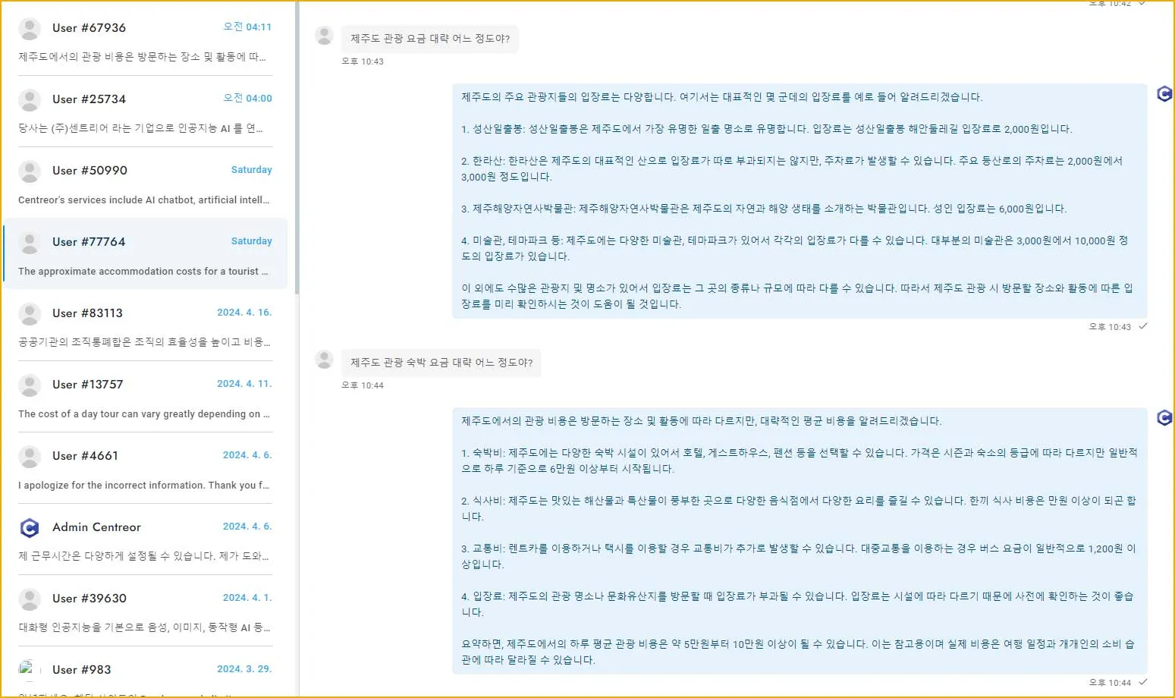Open the User #39630 chat
Screen dimensions: 1175x698
[145, 612]
